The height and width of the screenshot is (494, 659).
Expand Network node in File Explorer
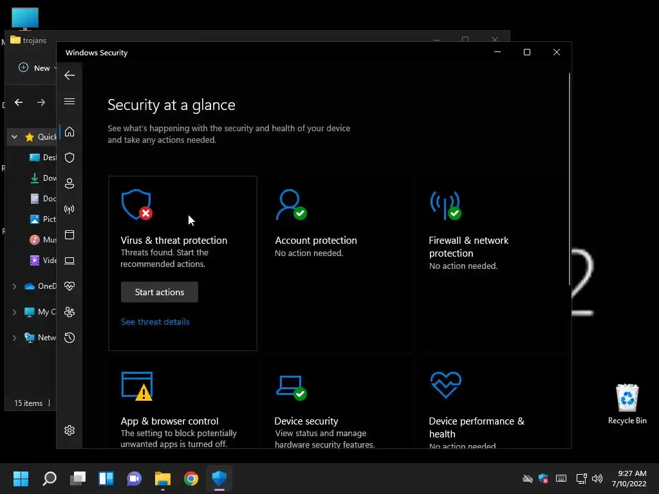coord(14,338)
